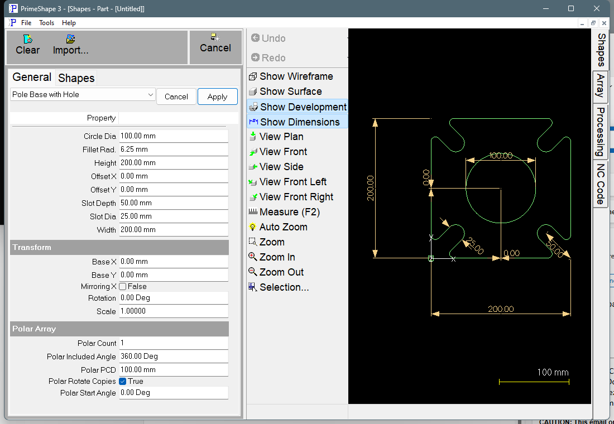This screenshot has width=614, height=424.
Task: Edit the Circle Dia value field
Action: [174, 136]
